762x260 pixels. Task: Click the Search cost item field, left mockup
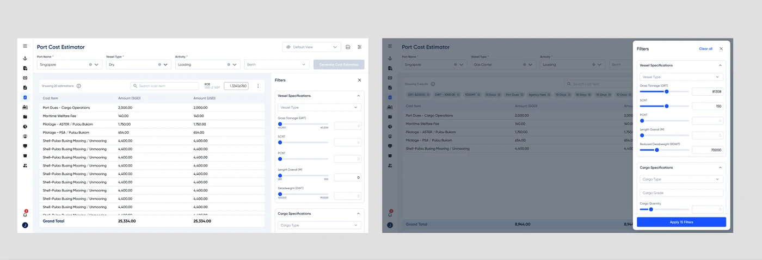coord(164,86)
